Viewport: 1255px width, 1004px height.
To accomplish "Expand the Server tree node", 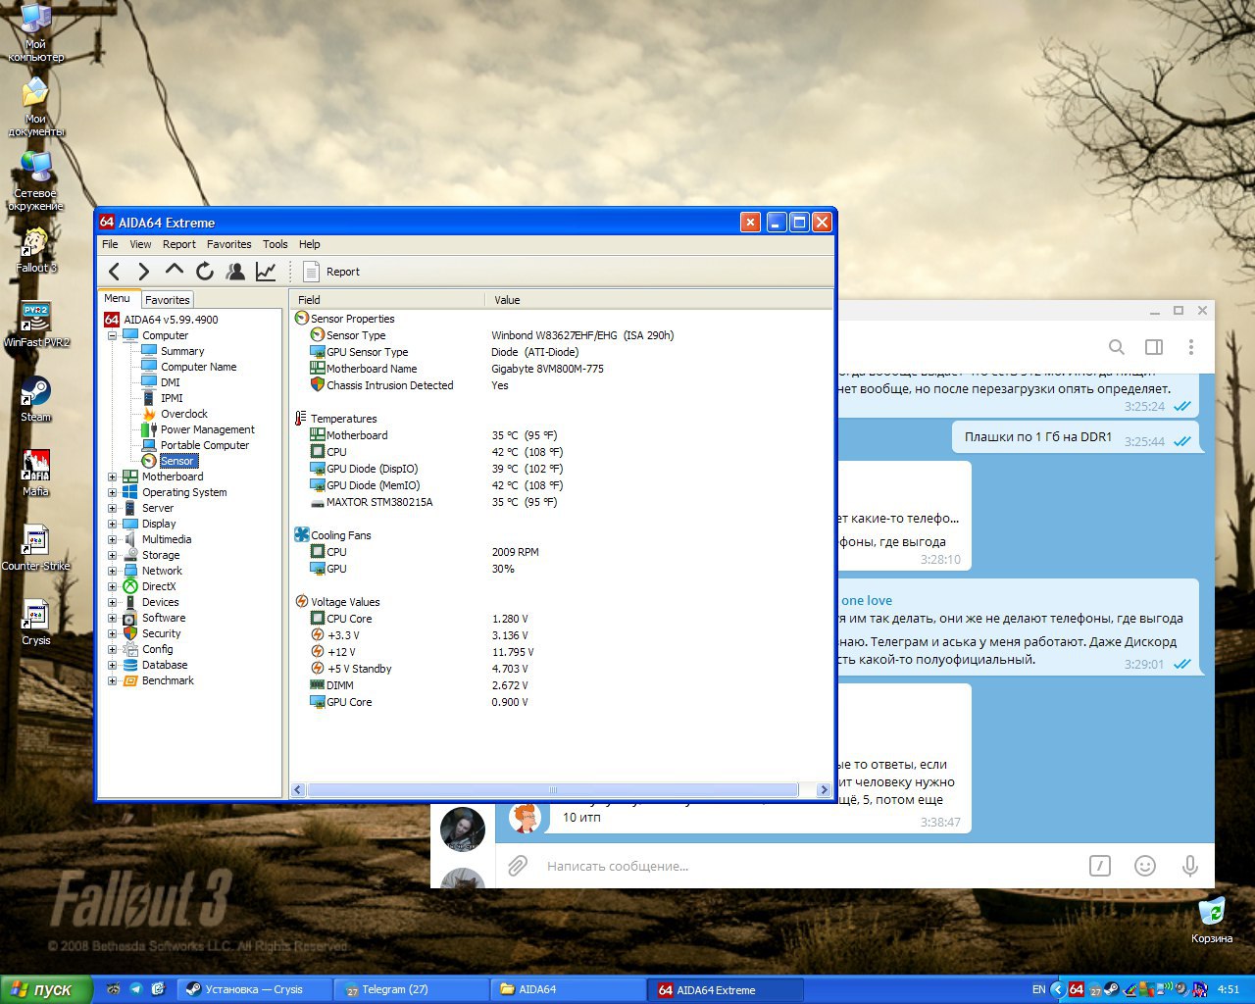I will pyautogui.click(x=112, y=508).
